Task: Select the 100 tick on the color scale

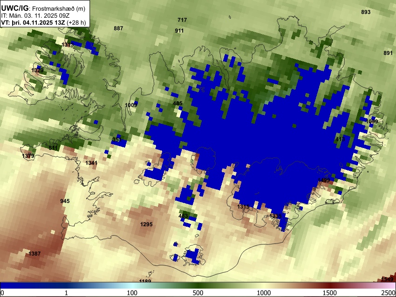Action: pyautogui.click(x=132, y=293)
